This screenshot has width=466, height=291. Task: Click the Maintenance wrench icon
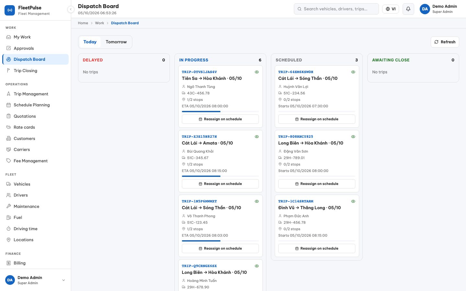point(9,206)
